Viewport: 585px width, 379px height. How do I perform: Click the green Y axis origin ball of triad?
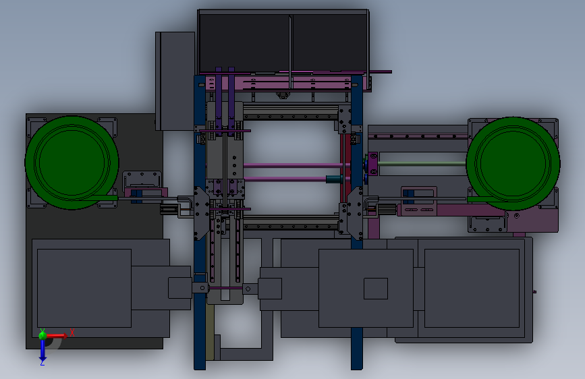tap(43, 335)
